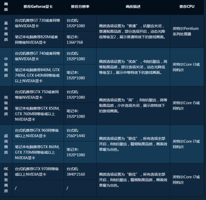Click the desktop GTX 970 graphics card cell
The width and height of the screenshot is (206, 200).
click(38, 172)
